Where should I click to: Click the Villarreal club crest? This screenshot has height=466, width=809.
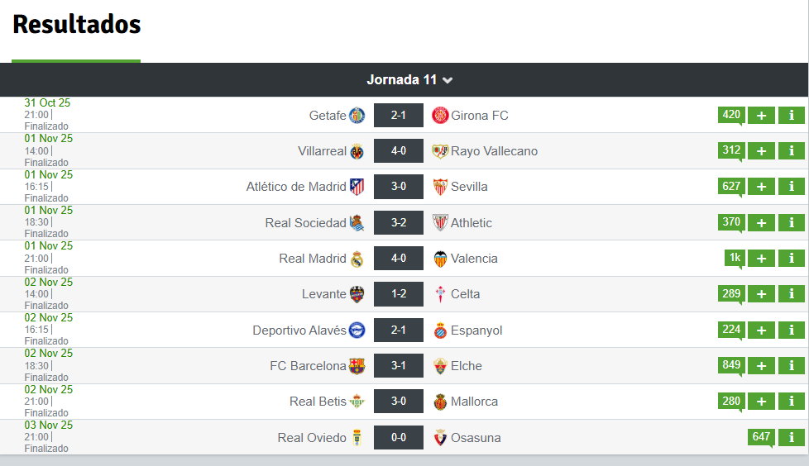357,151
